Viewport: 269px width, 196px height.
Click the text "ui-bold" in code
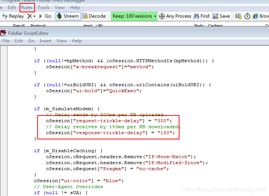86,91
